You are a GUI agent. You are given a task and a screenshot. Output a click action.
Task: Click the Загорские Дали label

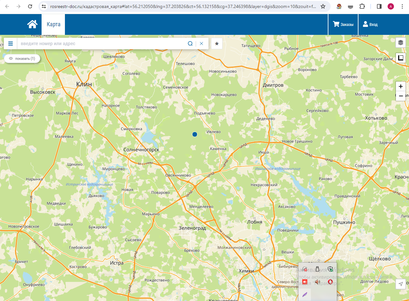(x=378, y=59)
